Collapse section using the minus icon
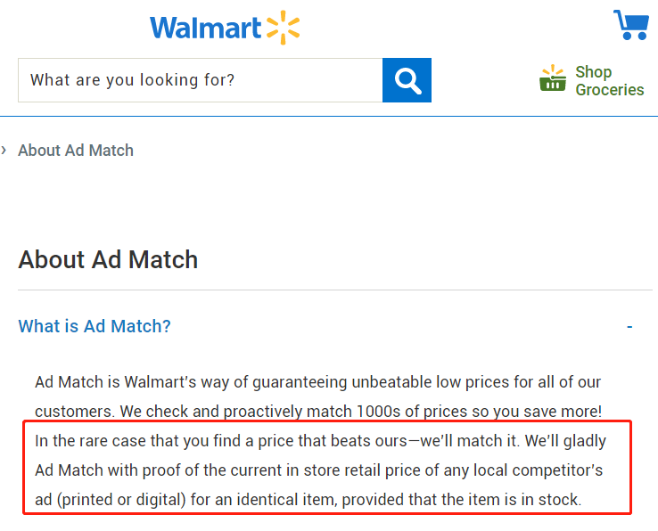The height and width of the screenshot is (531, 658). tap(629, 326)
